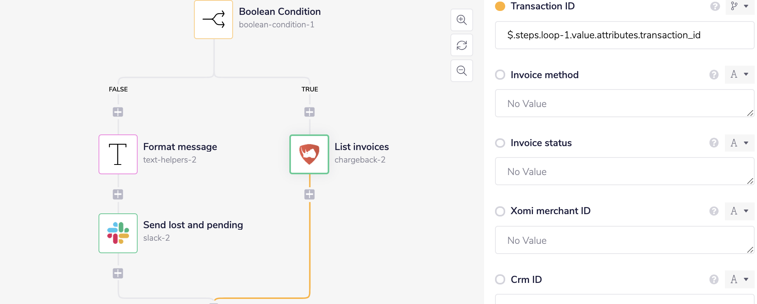Open the Invoice status type dropdown
757x304 pixels.
pyautogui.click(x=739, y=143)
